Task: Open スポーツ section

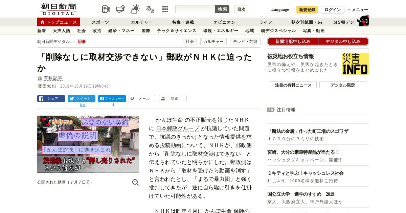Action: click(100, 22)
